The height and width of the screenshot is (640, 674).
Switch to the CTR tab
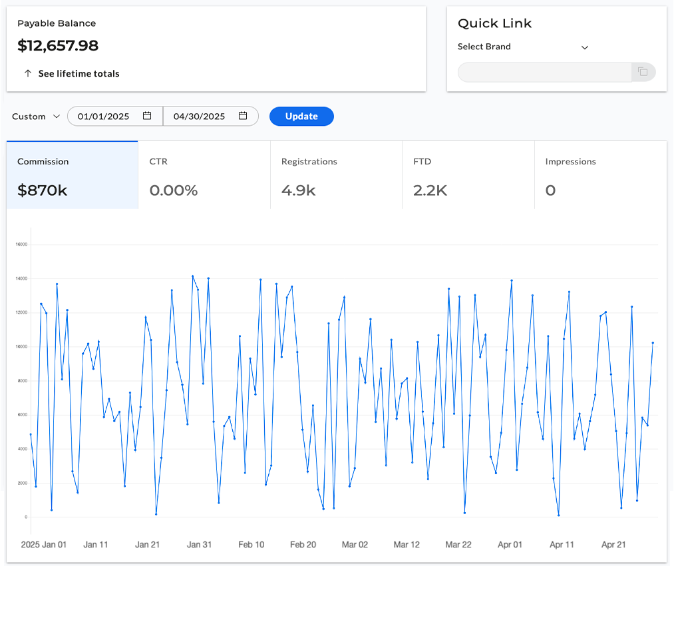tap(204, 175)
